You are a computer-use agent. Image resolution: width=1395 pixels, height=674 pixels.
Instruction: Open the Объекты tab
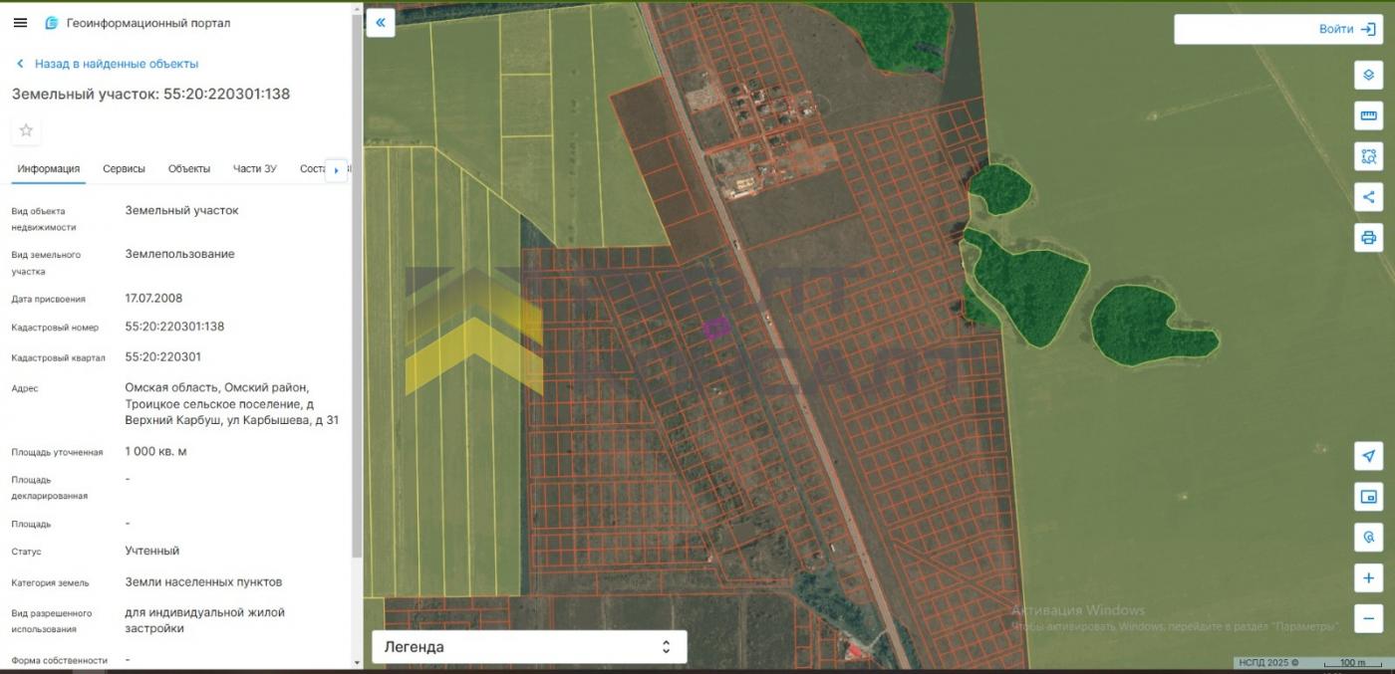pyautogui.click(x=189, y=169)
